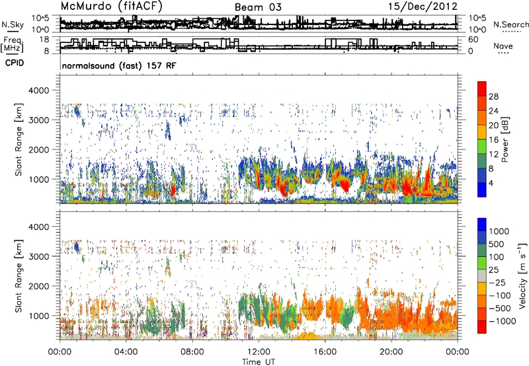Screen dimensions: 529x366
Task: Select the 'Time UT' axis title
Action: [259, 361]
